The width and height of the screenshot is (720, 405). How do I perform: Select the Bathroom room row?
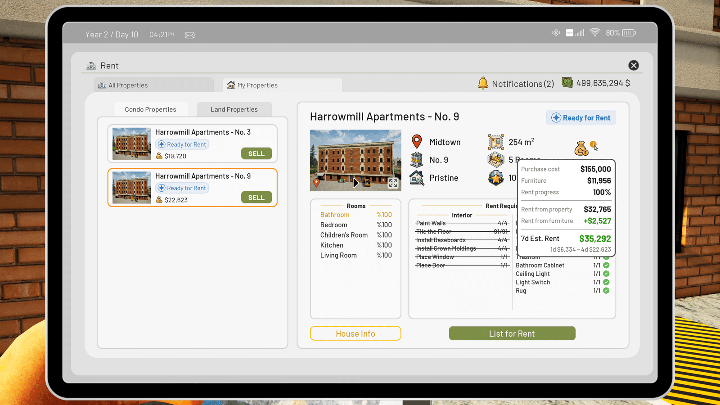[356, 215]
